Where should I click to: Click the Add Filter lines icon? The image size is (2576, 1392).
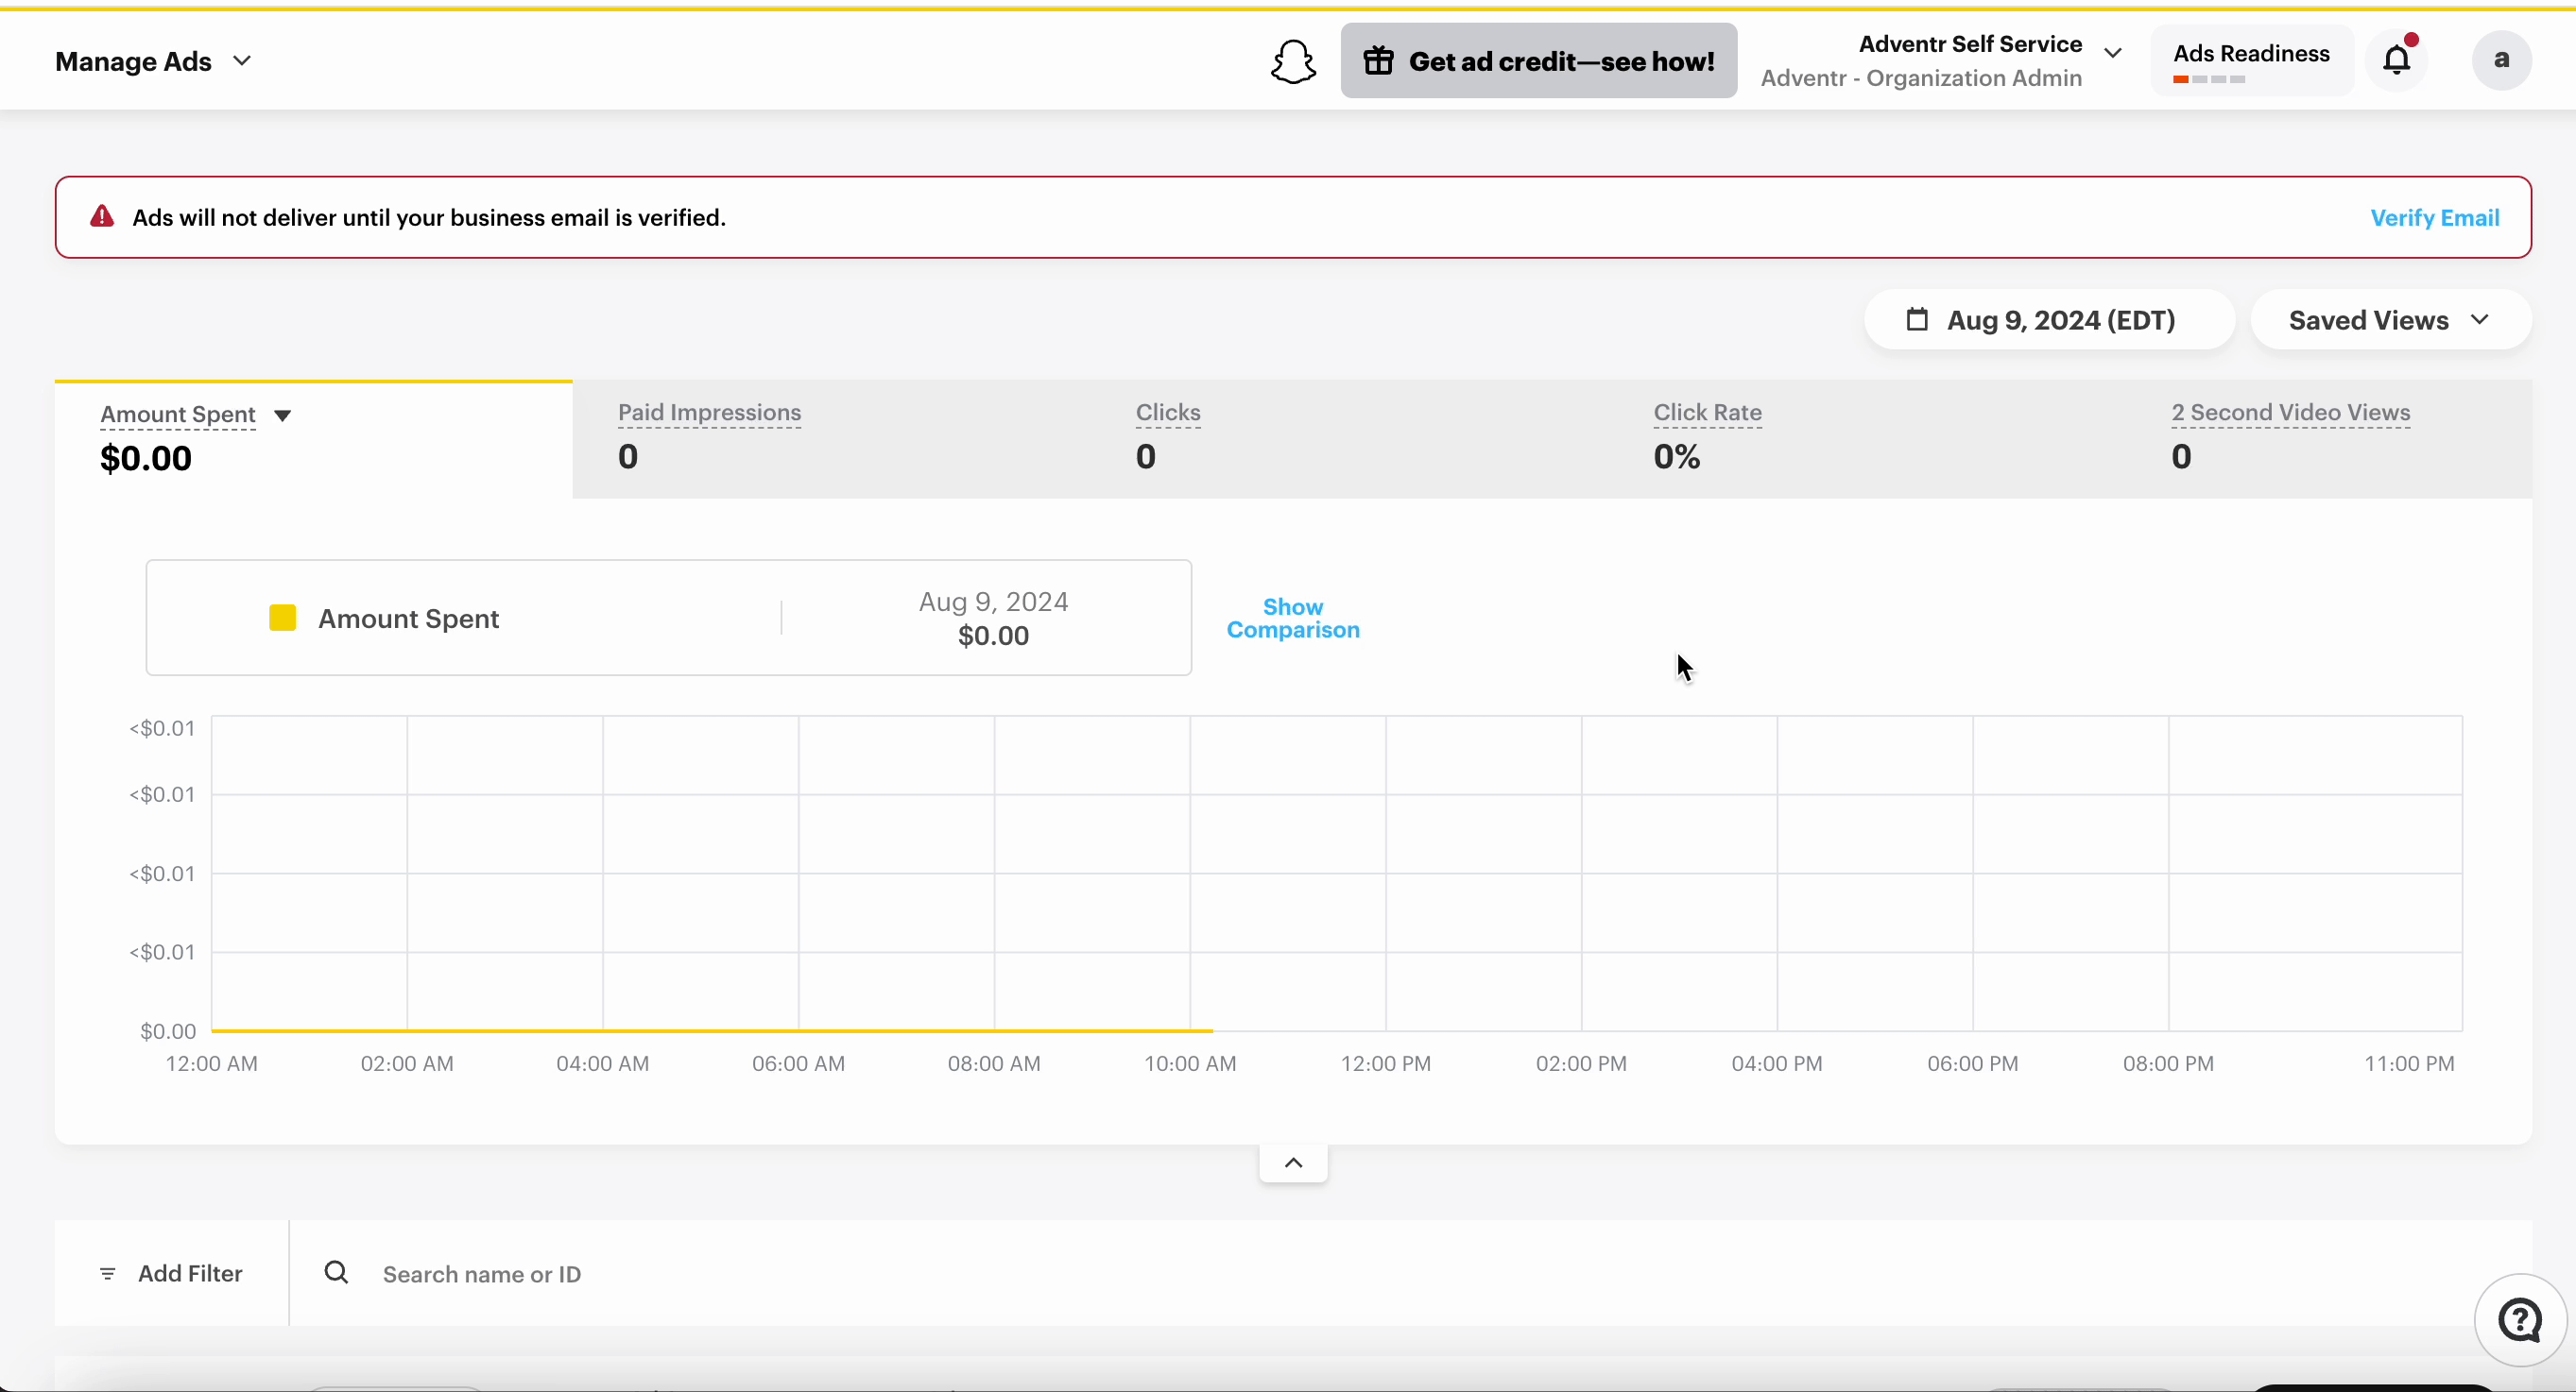(108, 1273)
